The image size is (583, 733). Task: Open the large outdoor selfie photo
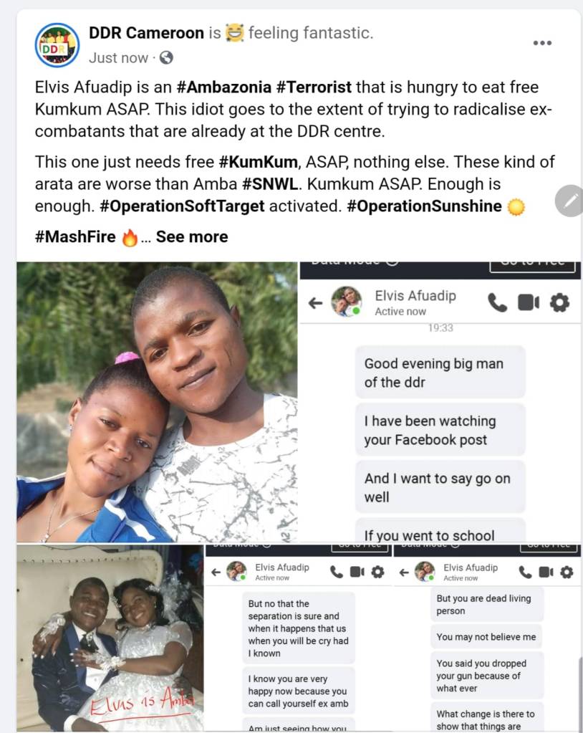click(x=157, y=401)
